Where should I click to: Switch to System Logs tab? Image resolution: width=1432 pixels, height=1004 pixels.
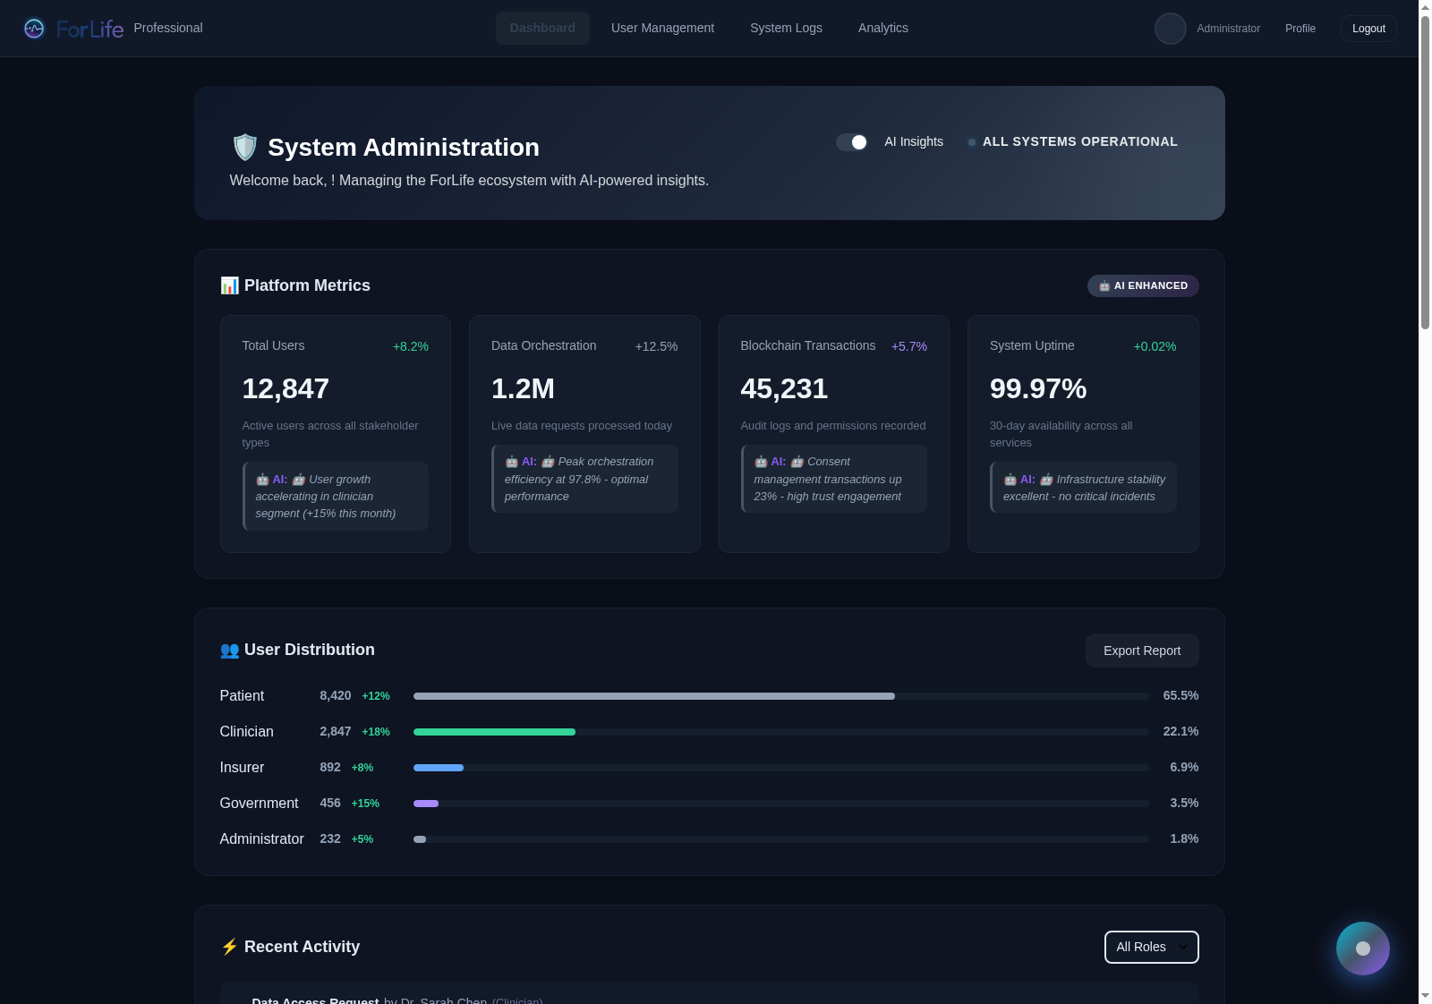pyautogui.click(x=786, y=28)
